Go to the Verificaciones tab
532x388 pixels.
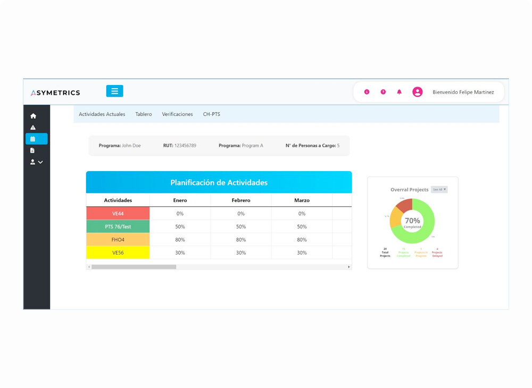[x=177, y=114]
